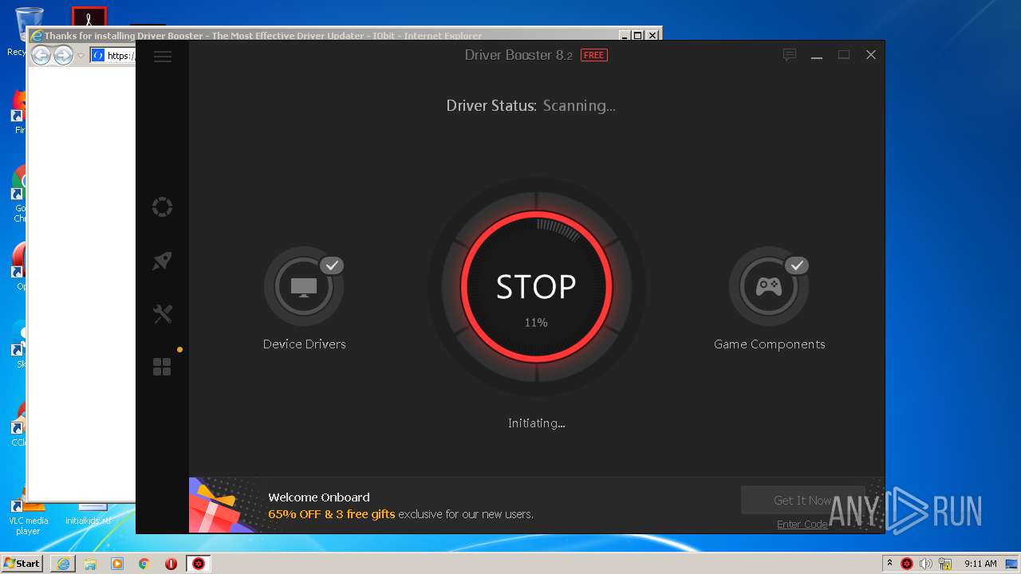Open the initialkids.rtf desktop file
Screen dimensions: 1021x574
click(x=89, y=514)
